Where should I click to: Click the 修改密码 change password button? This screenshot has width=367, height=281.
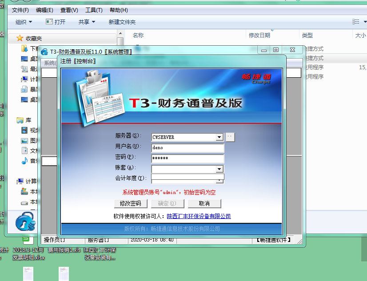pyautogui.click(x=131, y=203)
